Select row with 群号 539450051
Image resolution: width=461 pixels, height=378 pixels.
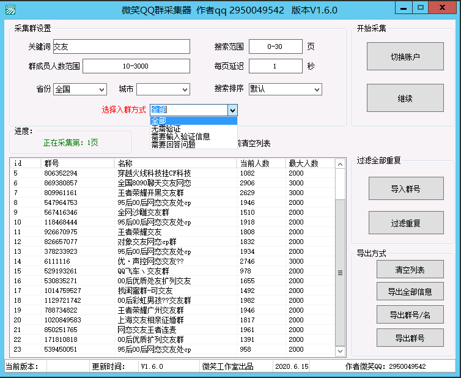tap(172, 349)
